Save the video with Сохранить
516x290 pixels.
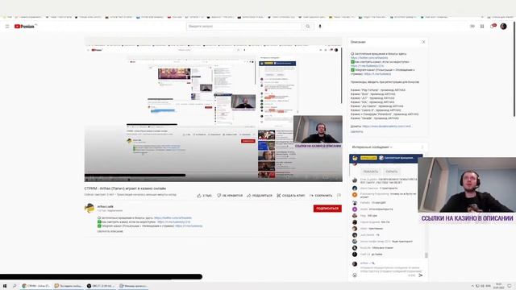[x=321, y=196]
